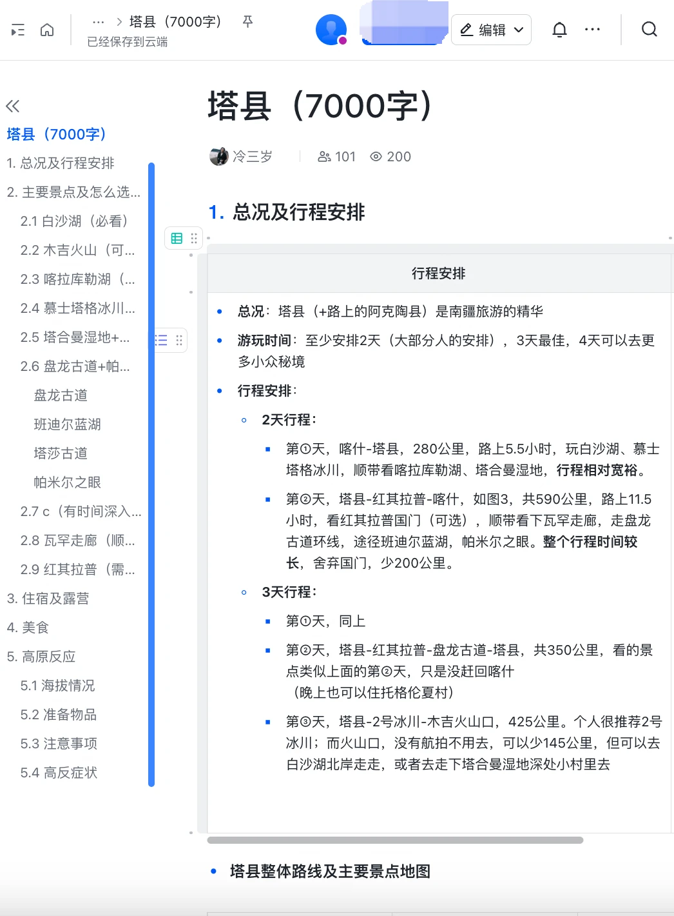Go to outline item 2.3 喀拉库勒湖

(x=78, y=279)
